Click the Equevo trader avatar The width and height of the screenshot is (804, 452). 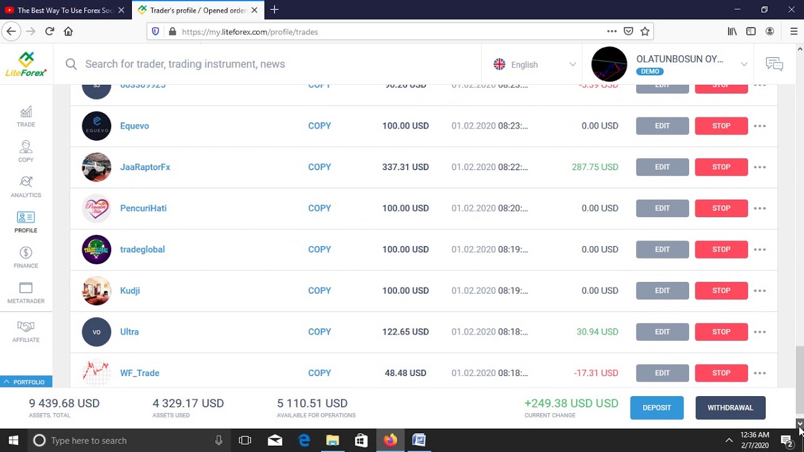coord(97,126)
